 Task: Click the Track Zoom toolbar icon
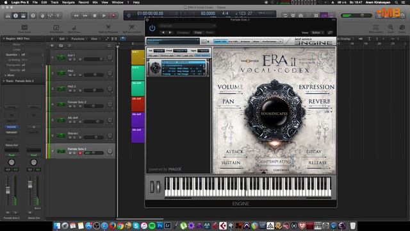tap(24, 28)
